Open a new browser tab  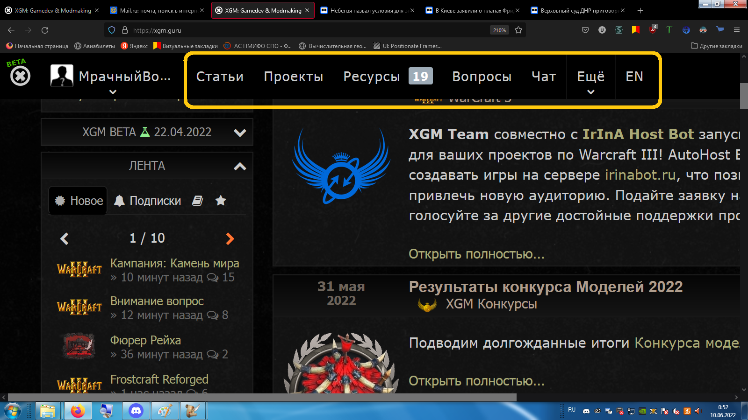[x=640, y=10]
